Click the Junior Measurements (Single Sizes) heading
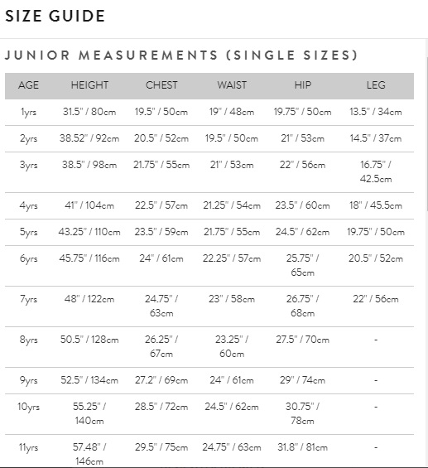 [180, 55]
